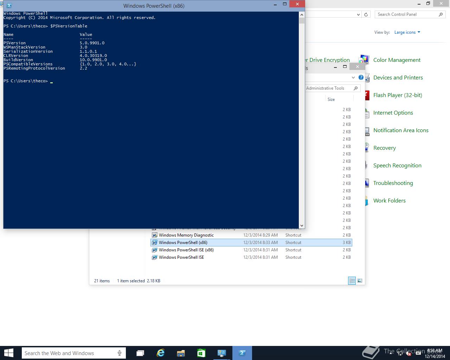Open Speech Recognition

[x=397, y=166]
